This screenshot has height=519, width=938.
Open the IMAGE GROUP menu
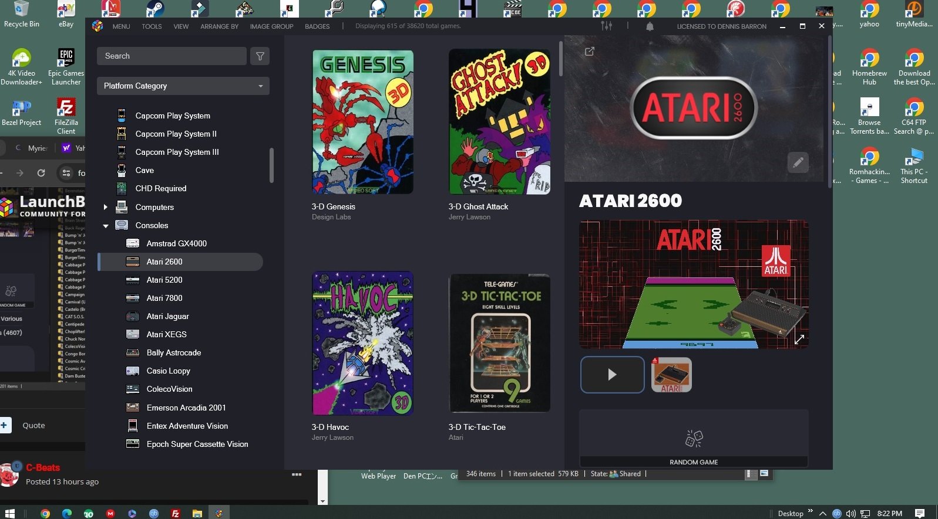tap(271, 26)
